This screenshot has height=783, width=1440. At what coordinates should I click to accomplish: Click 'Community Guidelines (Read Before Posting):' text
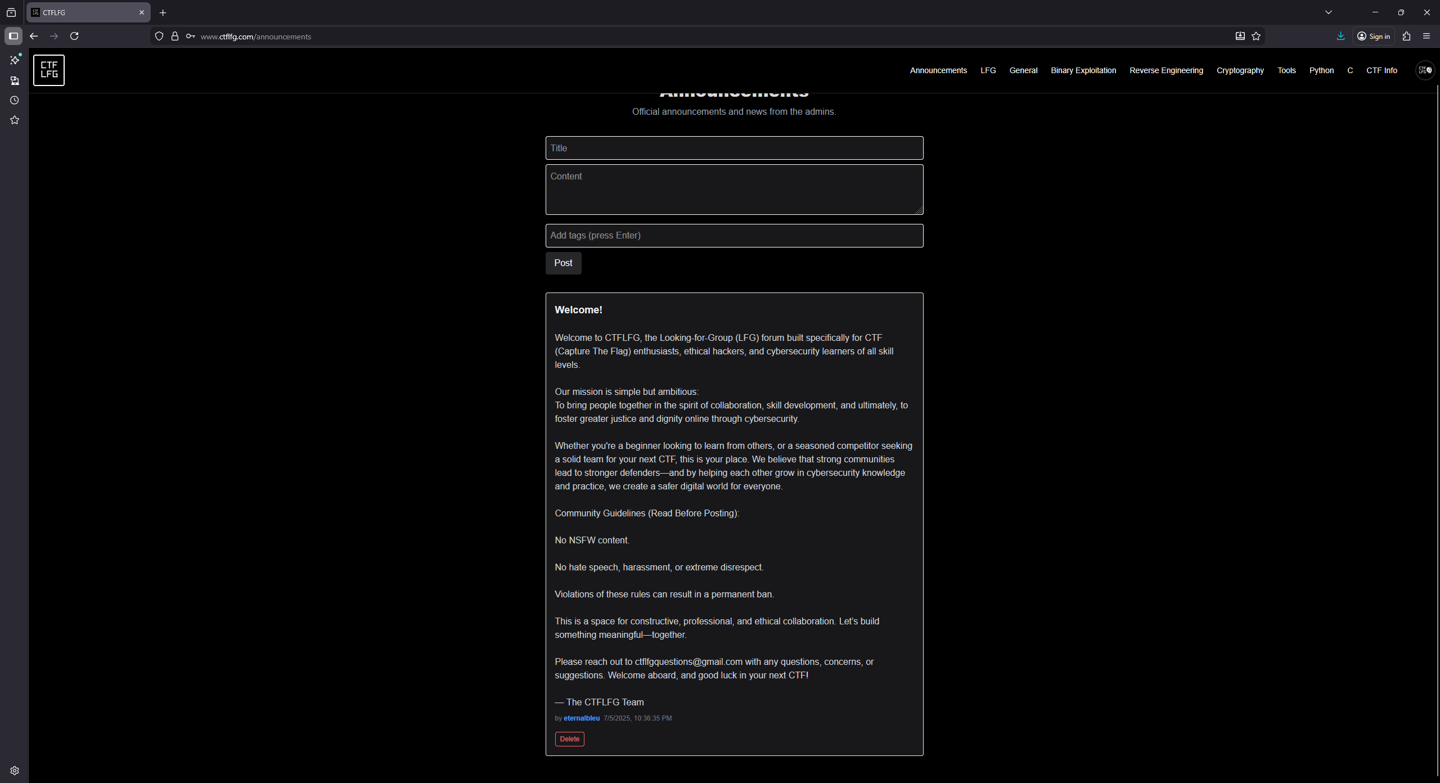coord(647,514)
